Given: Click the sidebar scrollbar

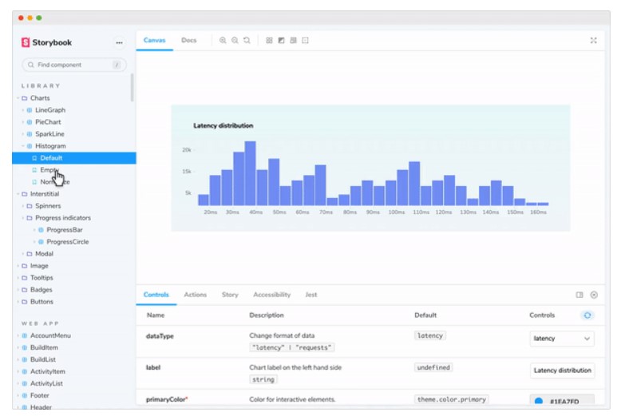Looking at the screenshot, I should click(132, 87).
